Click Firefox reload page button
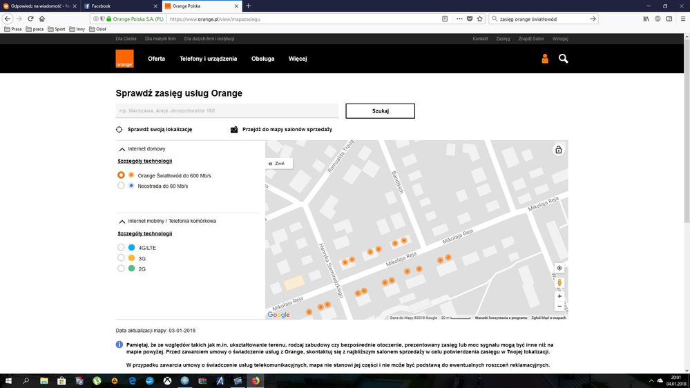 click(30, 19)
